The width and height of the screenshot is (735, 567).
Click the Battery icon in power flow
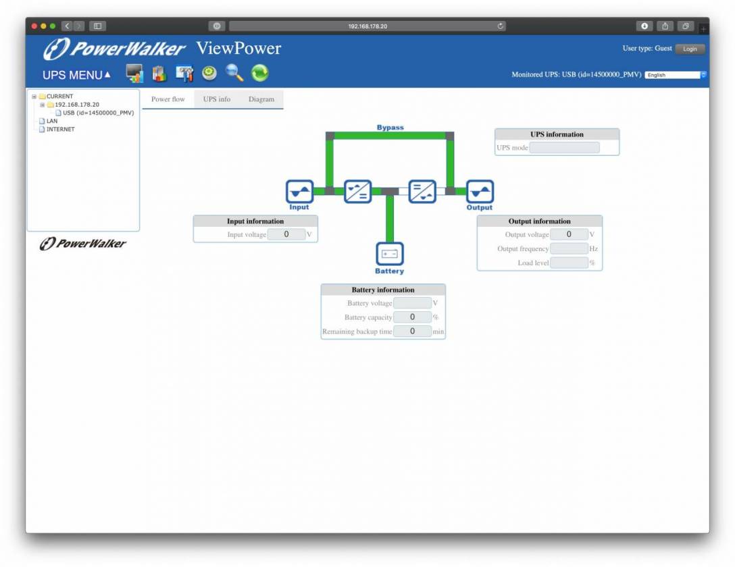[389, 254]
